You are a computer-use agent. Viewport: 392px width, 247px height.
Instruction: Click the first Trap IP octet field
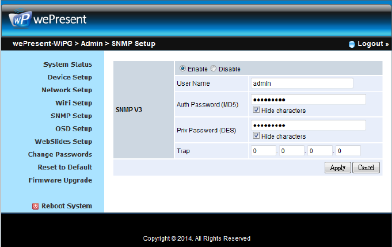pyautogui.click(x=264, y=151)
